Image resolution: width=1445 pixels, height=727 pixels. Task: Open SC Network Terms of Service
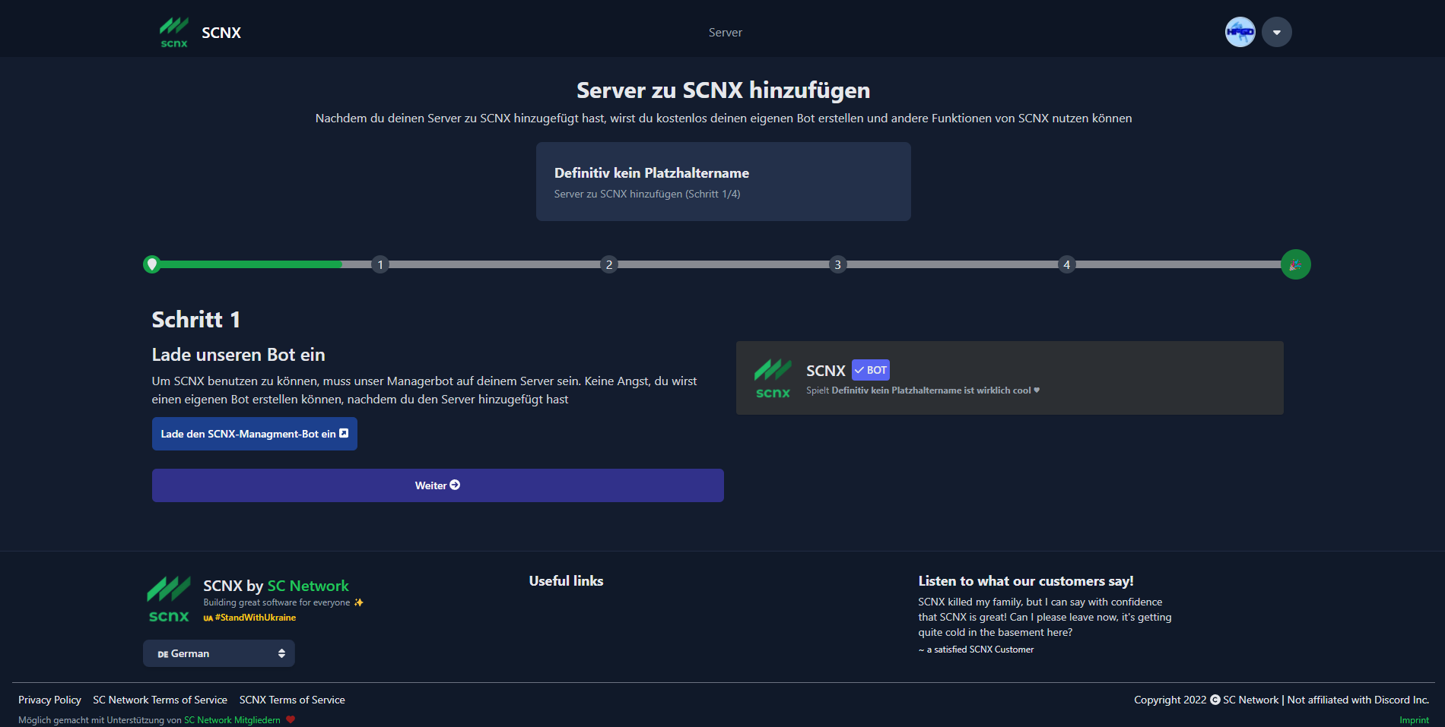(x=160, y=700)
